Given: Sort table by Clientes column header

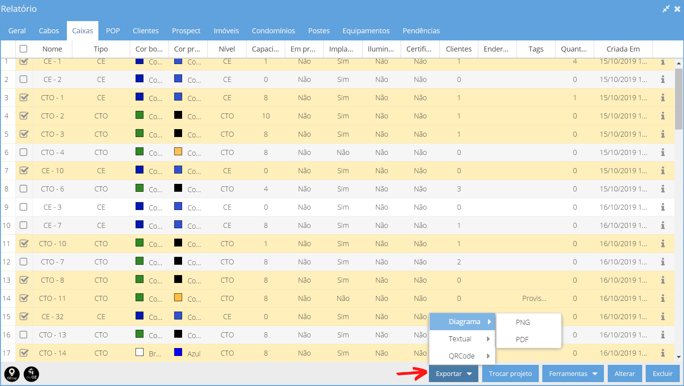Looking at the screenshot, I should pyautogui.click(x=459, y=49).
